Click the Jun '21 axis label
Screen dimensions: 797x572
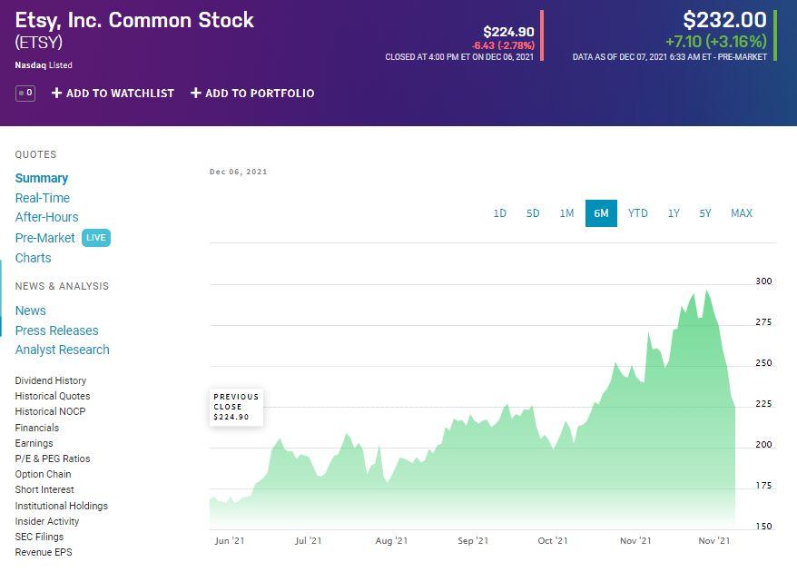click(x=230, y=540)
